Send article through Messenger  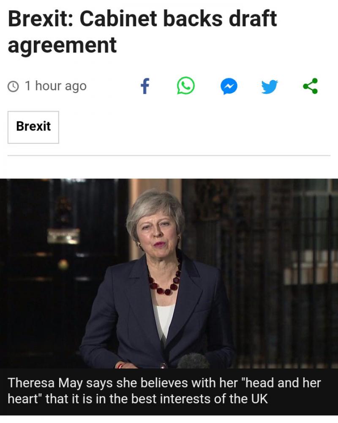[x=229, y=86]
